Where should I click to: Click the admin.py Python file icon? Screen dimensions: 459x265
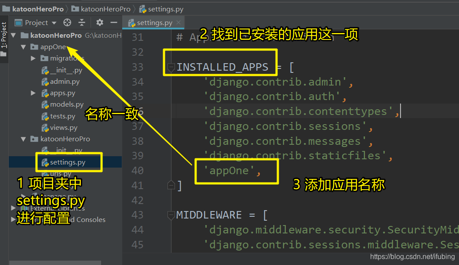(x=45, y=82)
